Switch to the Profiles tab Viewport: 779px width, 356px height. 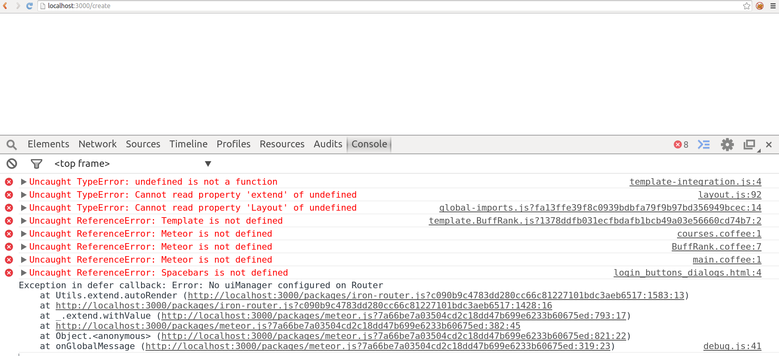click(x=234, y=144)
